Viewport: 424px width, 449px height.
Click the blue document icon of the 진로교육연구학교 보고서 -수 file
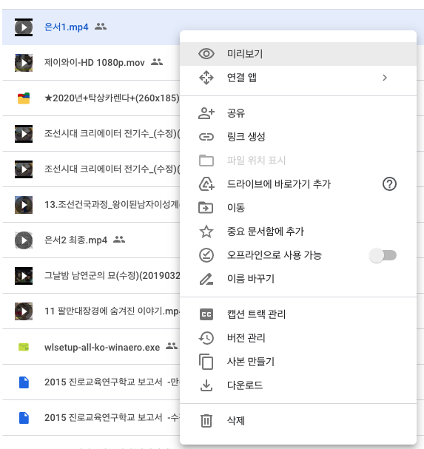click(x=24, y=418)
